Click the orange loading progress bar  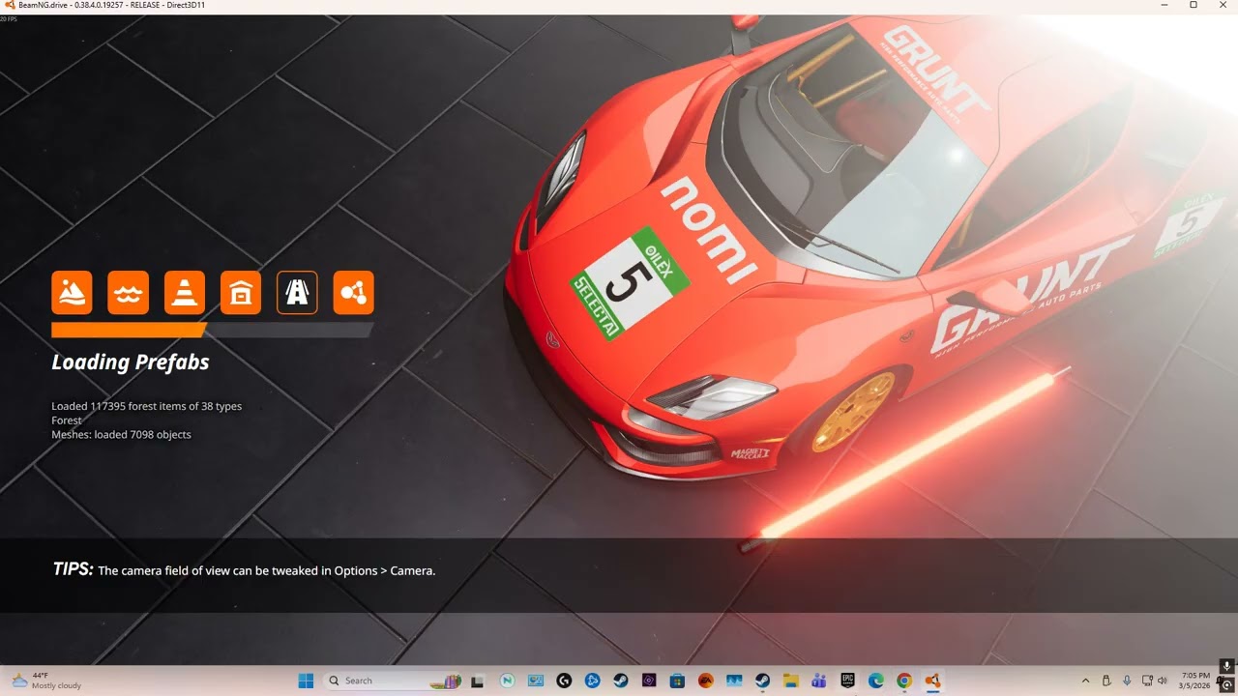click(212, 331)
